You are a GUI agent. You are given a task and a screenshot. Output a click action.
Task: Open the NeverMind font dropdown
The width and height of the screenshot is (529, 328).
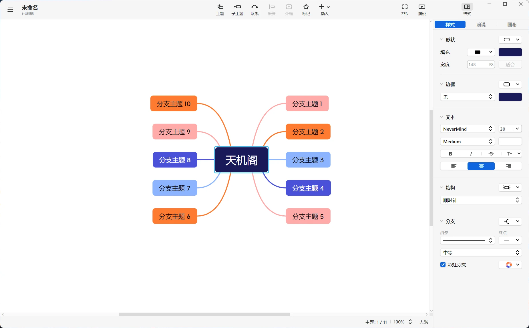click(468, 129)
